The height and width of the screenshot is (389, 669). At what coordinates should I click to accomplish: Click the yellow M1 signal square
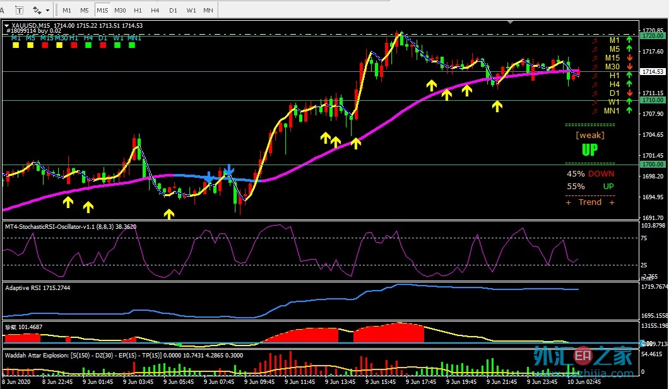pos(16,45)
